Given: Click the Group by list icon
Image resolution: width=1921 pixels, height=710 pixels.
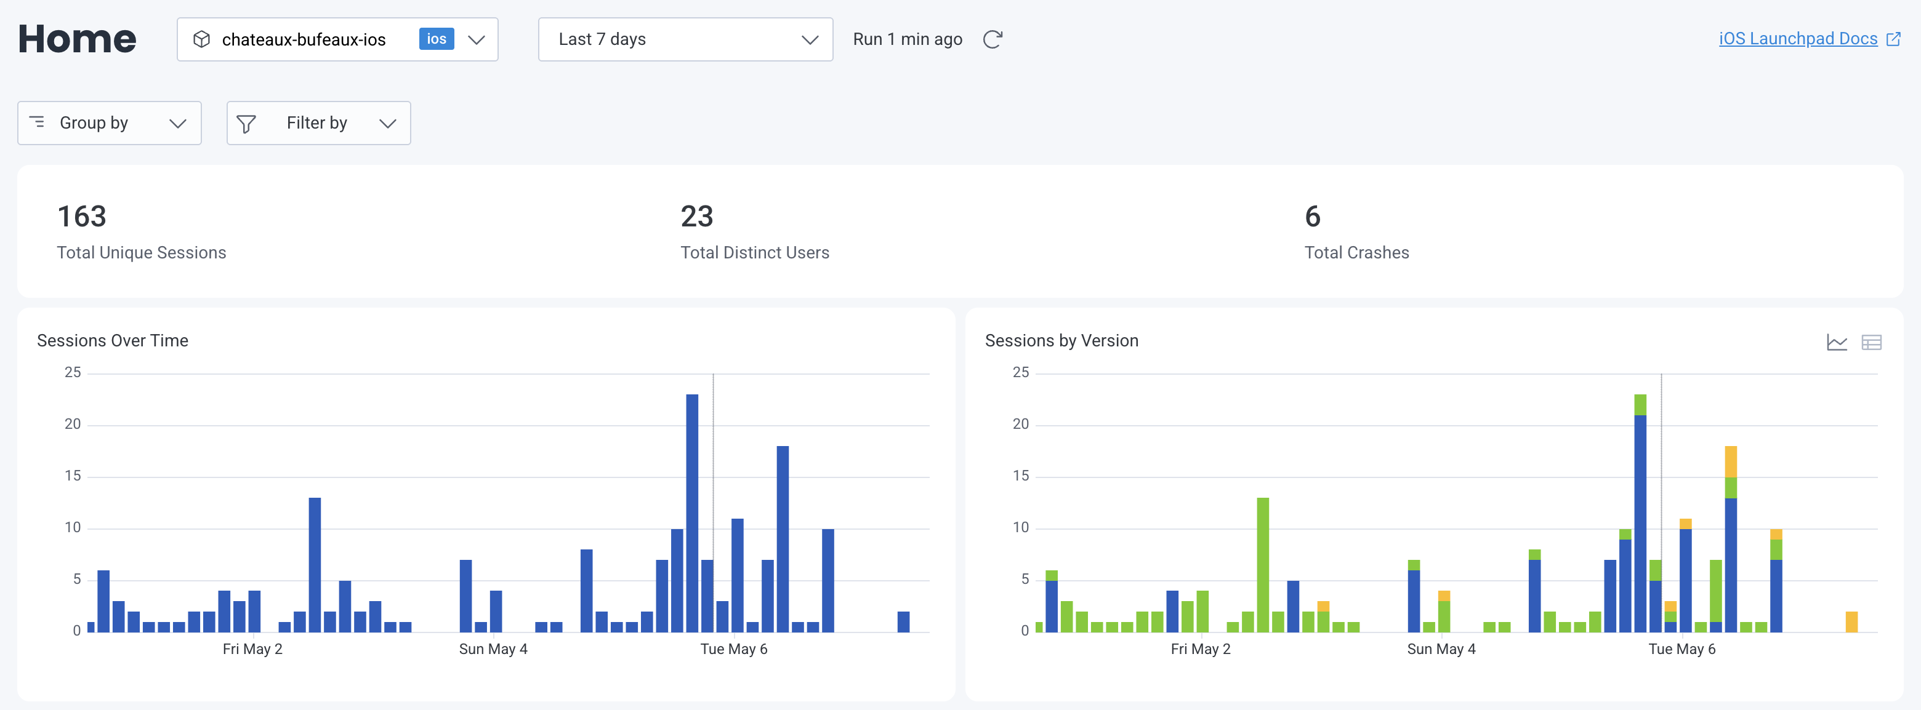Looking at the screenshot, I should pos(36,122).
